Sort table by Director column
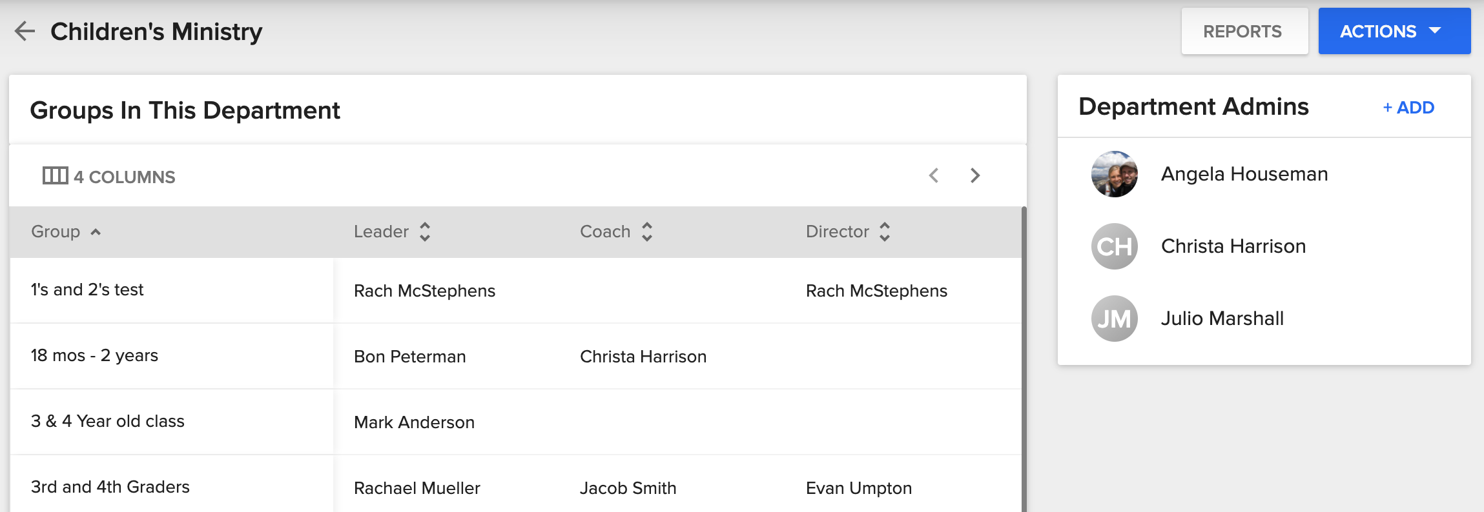This screenshot has height=512, width=1484. click(884, 231)
